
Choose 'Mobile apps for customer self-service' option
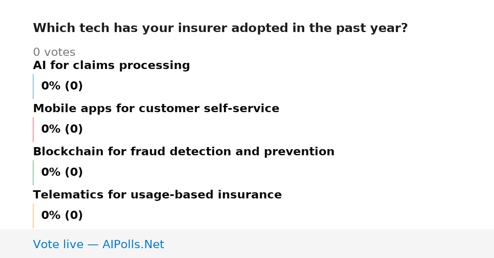coord(156,109)
